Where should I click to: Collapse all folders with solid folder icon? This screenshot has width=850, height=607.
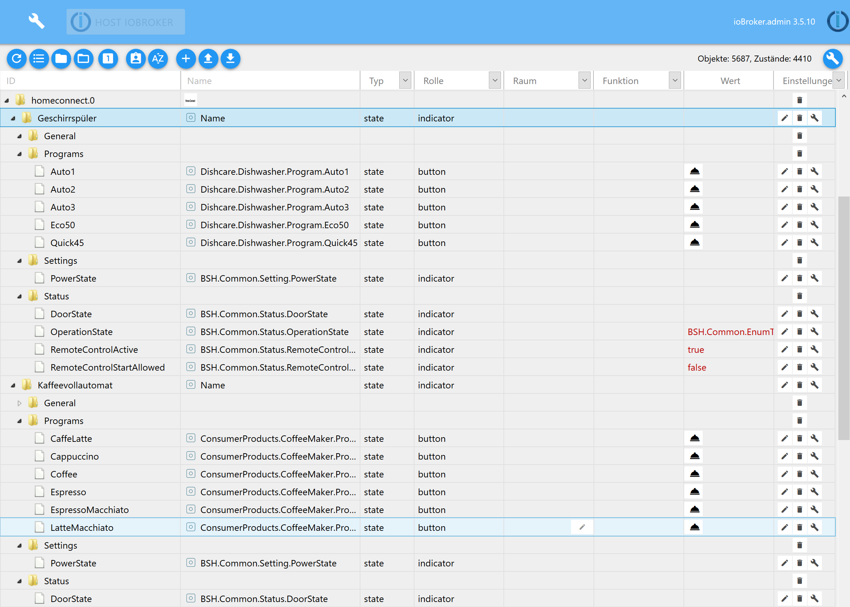click(61, 59)
